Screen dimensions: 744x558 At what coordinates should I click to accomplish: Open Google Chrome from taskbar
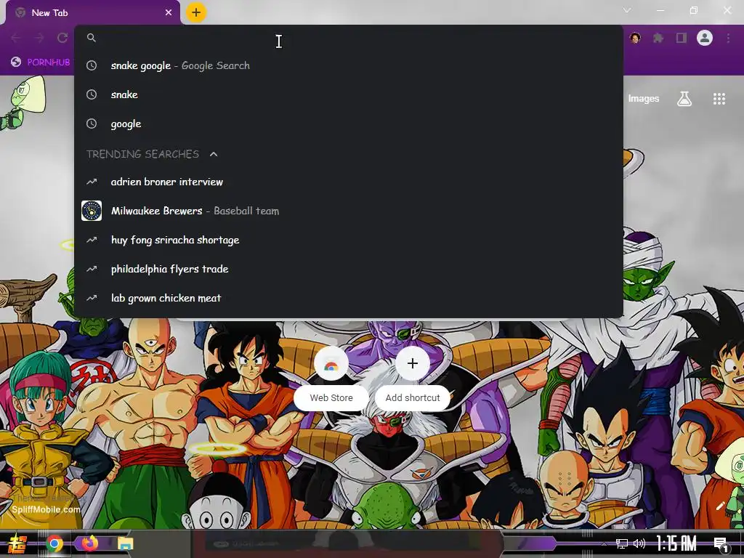click(x=54, y=543)
